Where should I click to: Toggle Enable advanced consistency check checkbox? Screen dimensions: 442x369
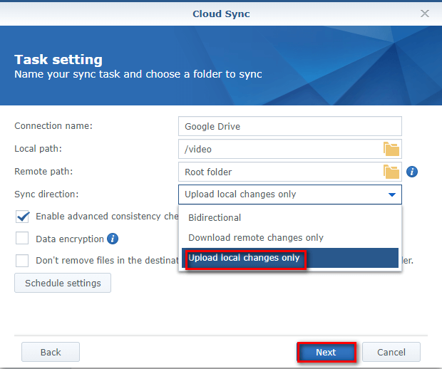23,217
